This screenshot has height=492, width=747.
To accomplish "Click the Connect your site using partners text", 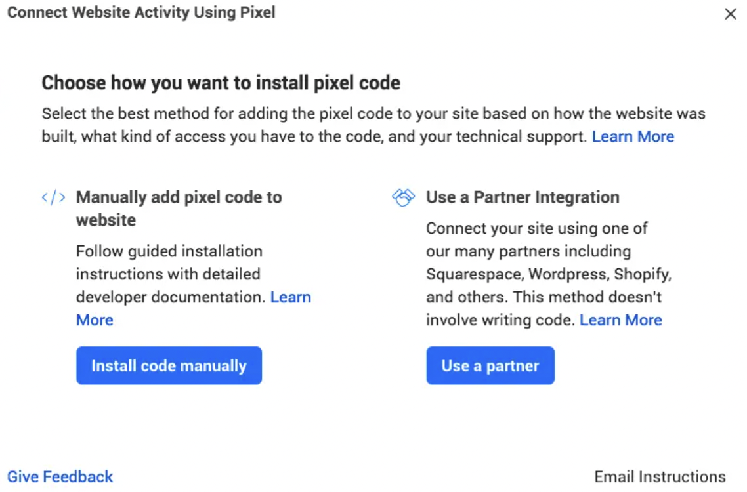I will (x=536, y=229).
